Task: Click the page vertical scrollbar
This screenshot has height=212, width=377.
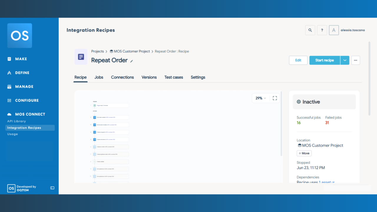Action: coord(369,78)
